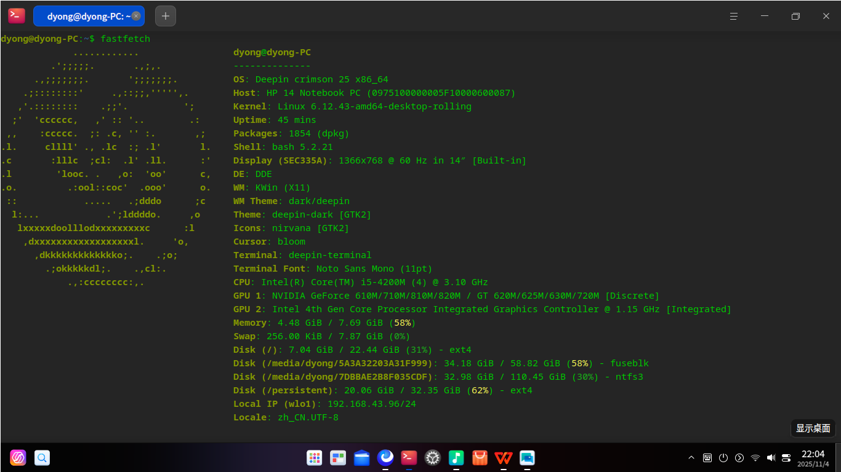This screenshot has height=472, width=841.
Task: Open the app launcher grid icon in the dock
Action: point(315,458)
